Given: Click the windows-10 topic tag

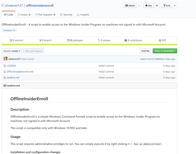Looking at the screenshot, I should [x=9, y=30].
